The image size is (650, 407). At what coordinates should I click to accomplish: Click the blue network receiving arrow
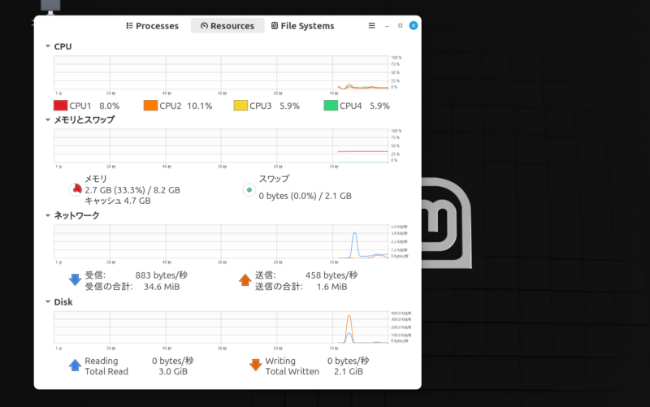tap(76, 280)
